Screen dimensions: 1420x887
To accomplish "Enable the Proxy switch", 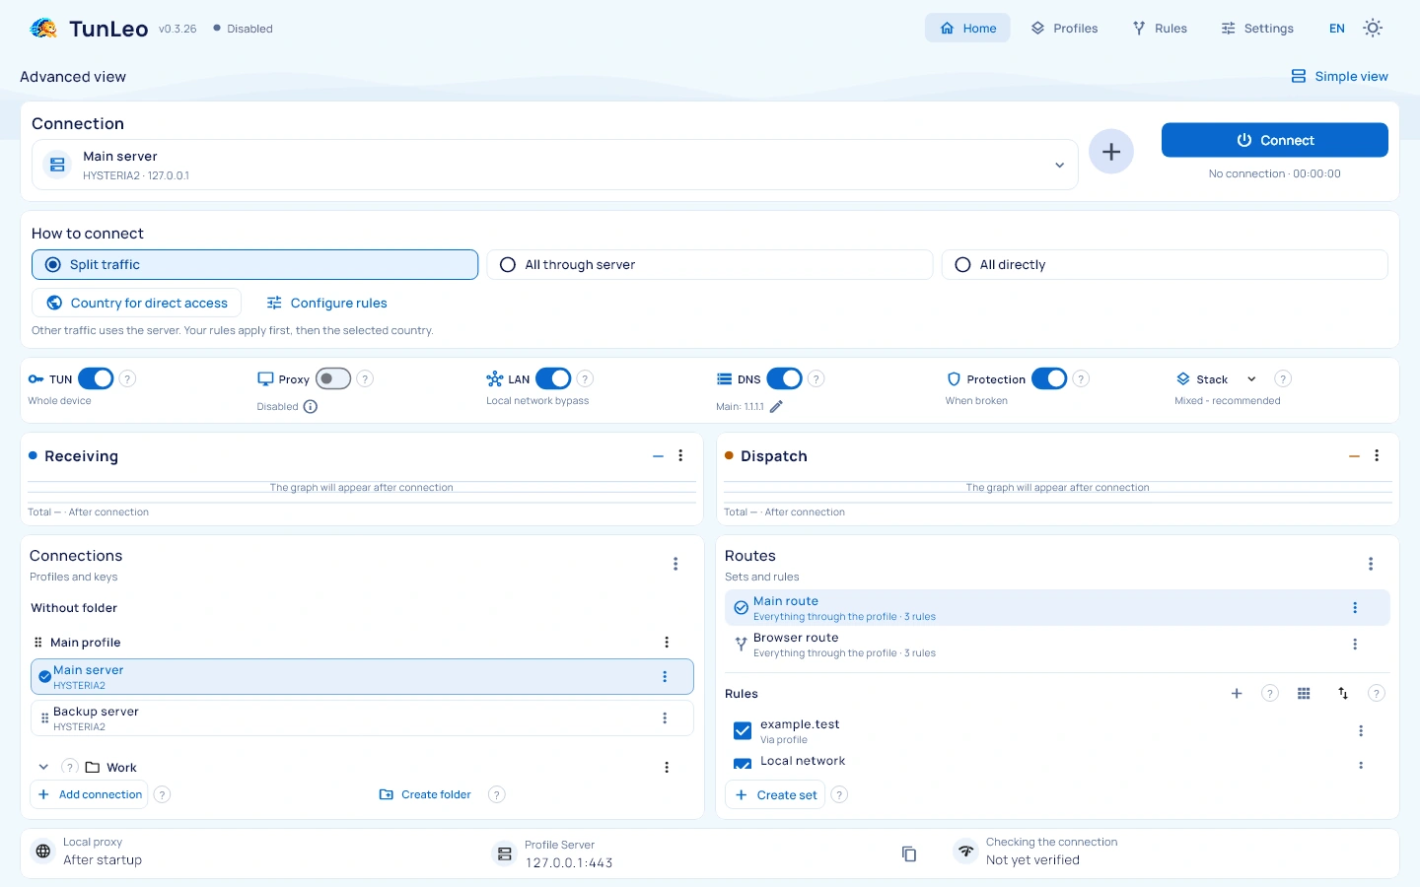I will (333, 378).
